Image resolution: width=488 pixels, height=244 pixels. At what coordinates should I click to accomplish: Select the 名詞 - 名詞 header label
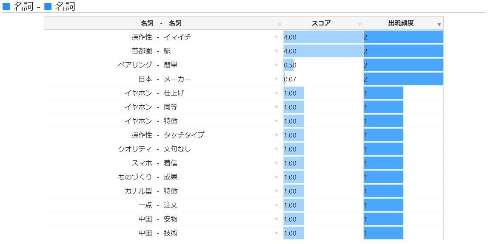point(161,23)
